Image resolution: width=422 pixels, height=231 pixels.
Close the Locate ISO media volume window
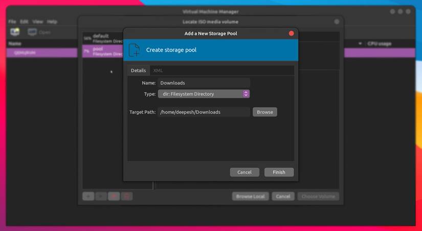[337, 22]
